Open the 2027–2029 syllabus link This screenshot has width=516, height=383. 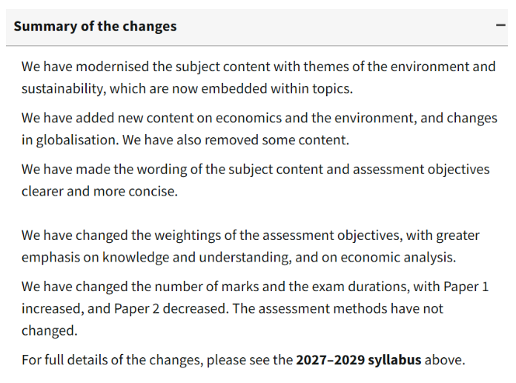[358, 360]
